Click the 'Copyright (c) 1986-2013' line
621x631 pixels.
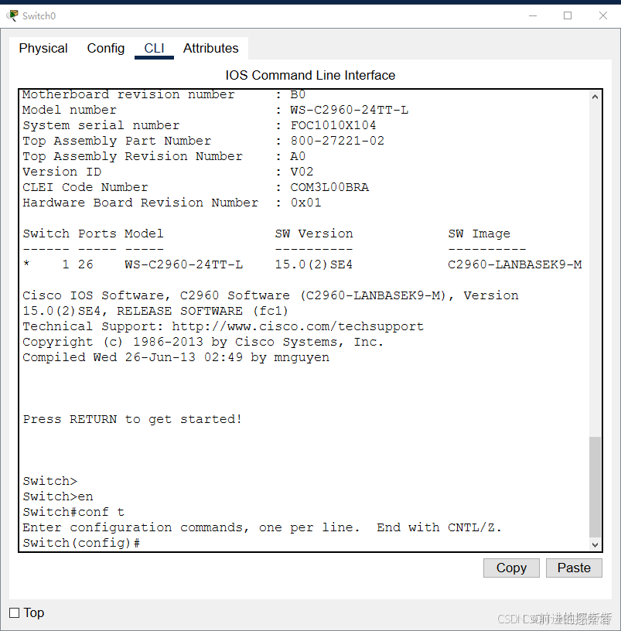point(203,342)
